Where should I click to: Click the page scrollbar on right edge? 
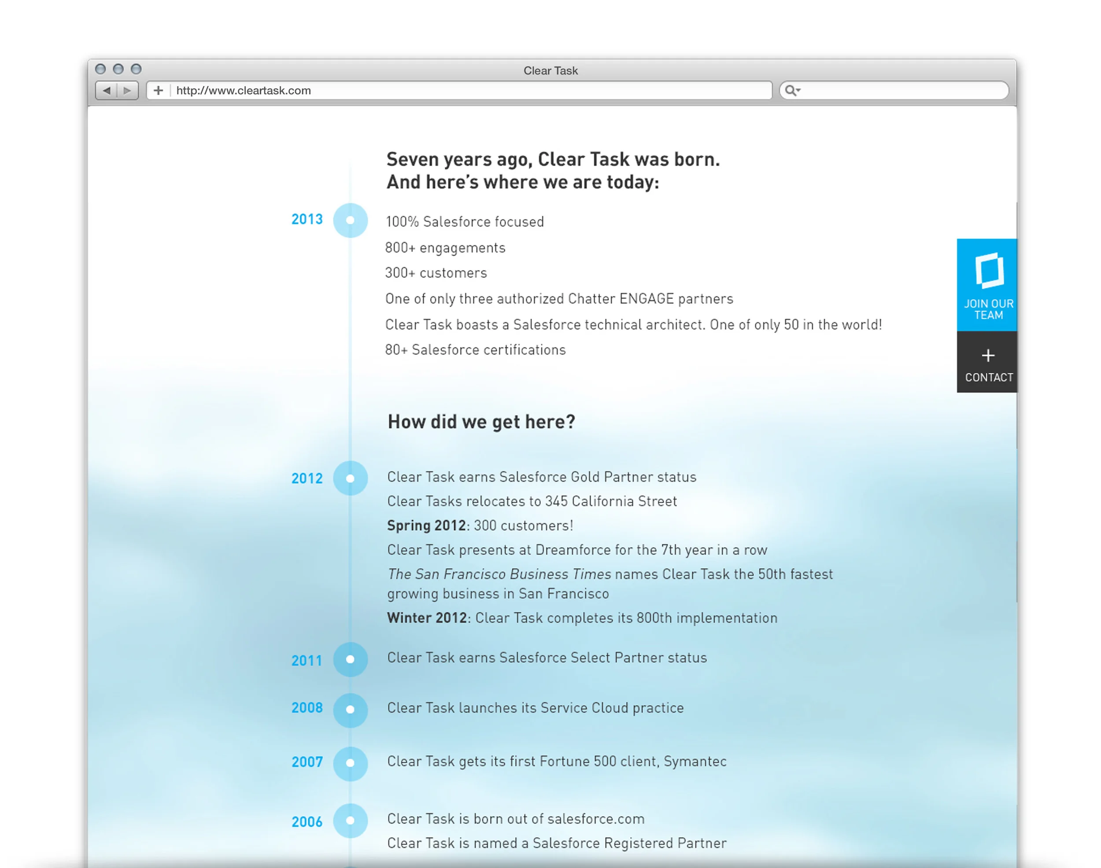pyautogui.click(x=1016, y=401)
